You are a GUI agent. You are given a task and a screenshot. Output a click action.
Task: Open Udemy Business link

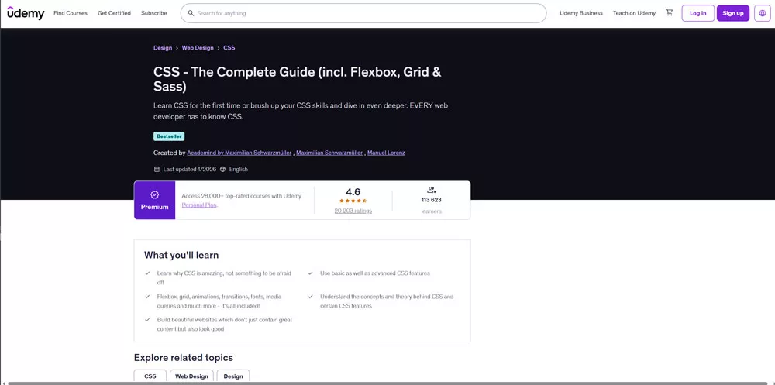(581, 13)
